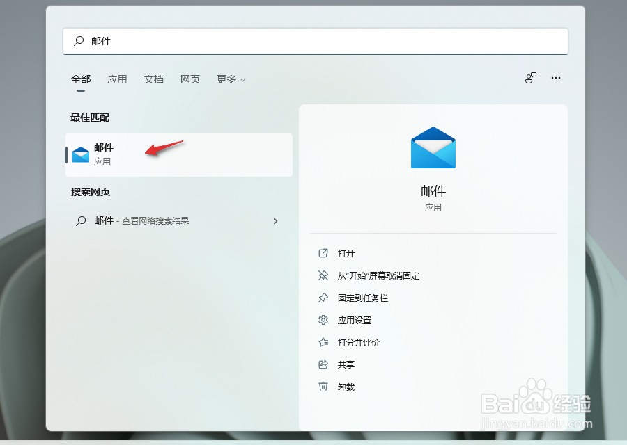This screenshot has height=445, width=627.
Task: Choose 打分并评价
Action: tap(359, 342)
